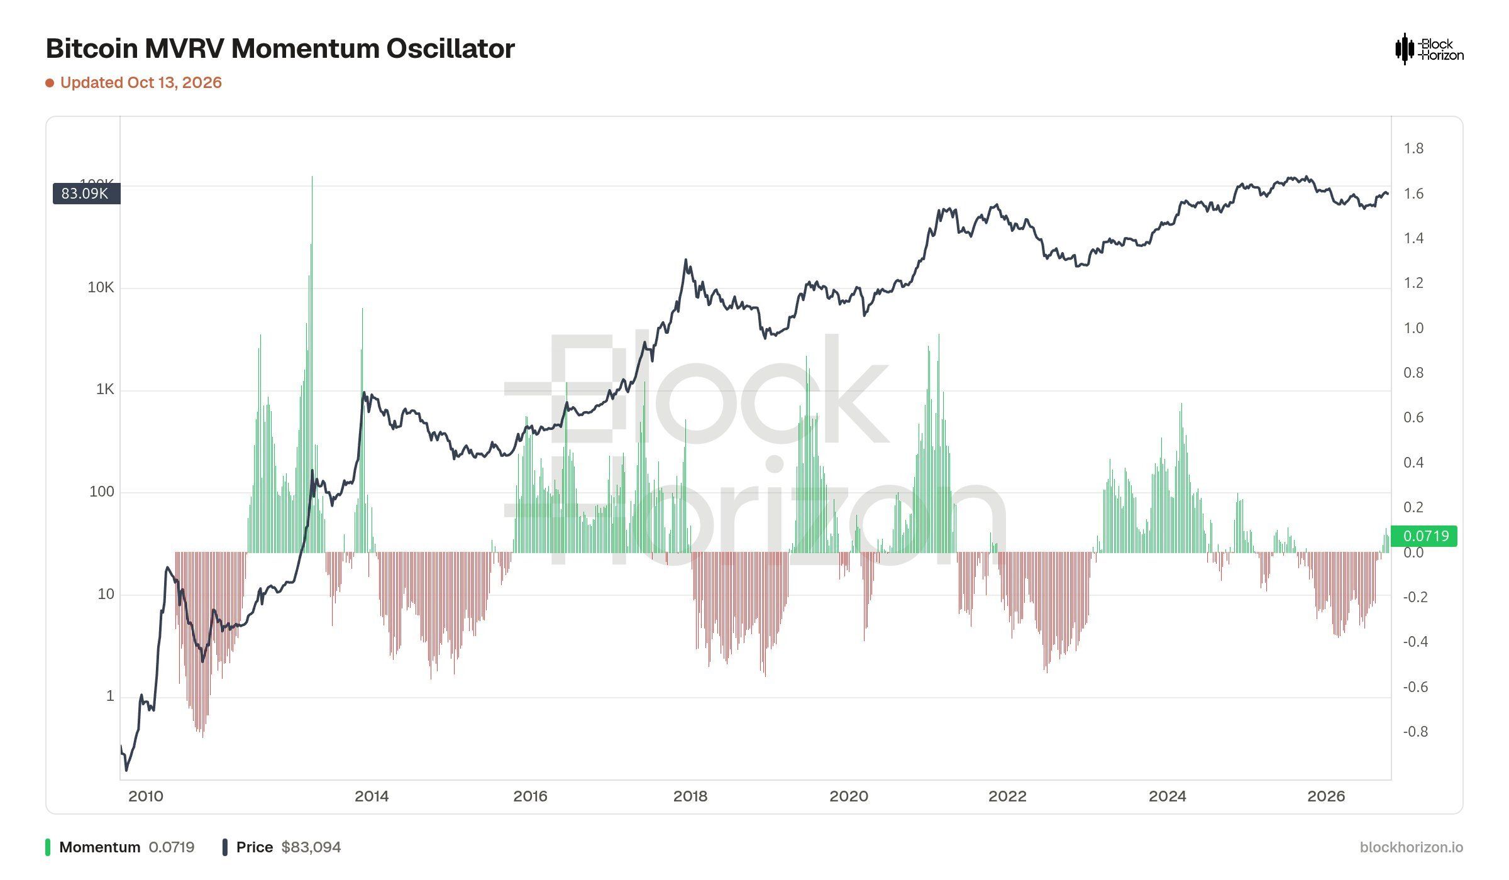This screenshot has height=880, width=1509.
Task: Select the 2022 x-axis year label
Action: [x=1007, y=796]
